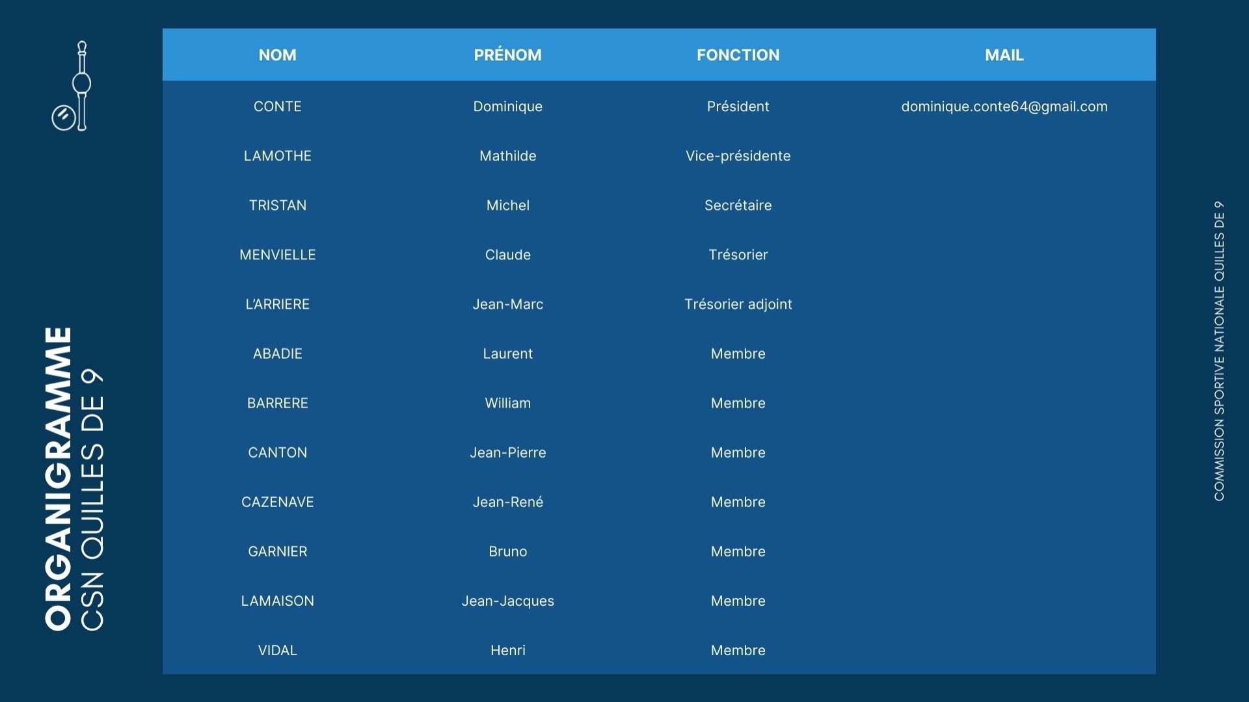Image resolution: width=1249 pixels, height=702 pixels.
Task: Click the Vice-présidente function cell
Action: click(738, 156)
